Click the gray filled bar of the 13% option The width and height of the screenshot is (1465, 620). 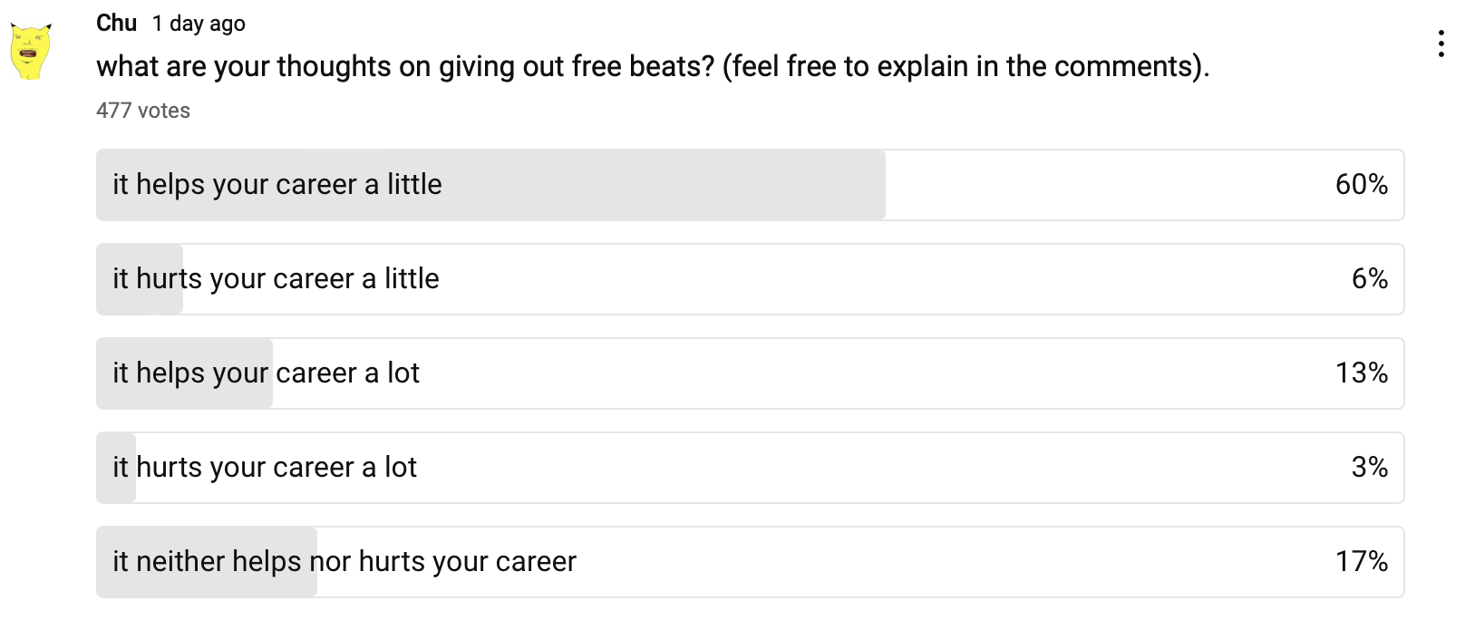pos(185,373)
